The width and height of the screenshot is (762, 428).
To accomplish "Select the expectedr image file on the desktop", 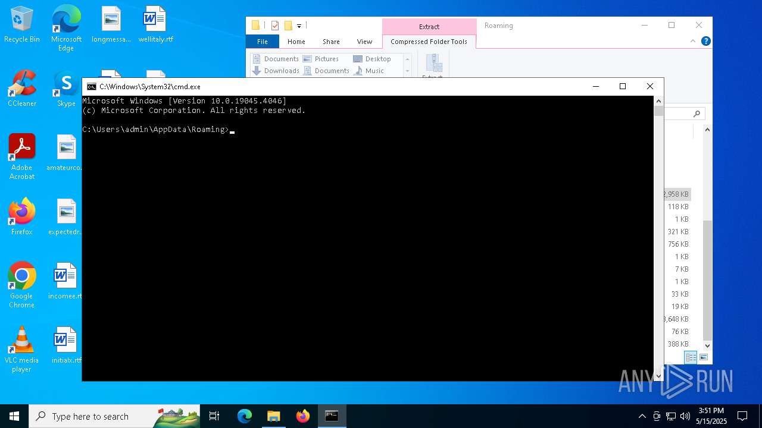I will click(x=64, y=218).
